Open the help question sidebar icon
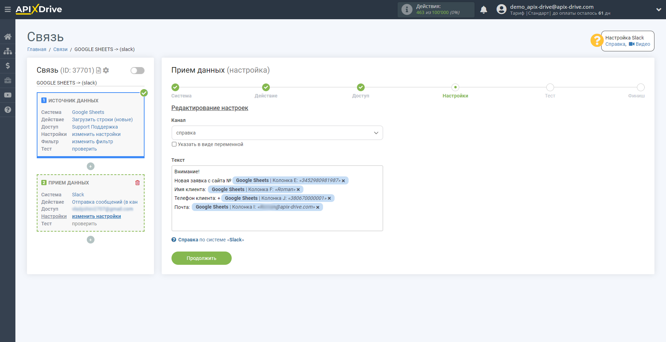666x342 pixels. point(8,110)
